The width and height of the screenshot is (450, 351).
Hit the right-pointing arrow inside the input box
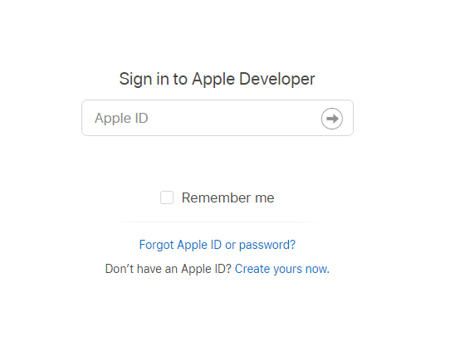coord(332,119)
